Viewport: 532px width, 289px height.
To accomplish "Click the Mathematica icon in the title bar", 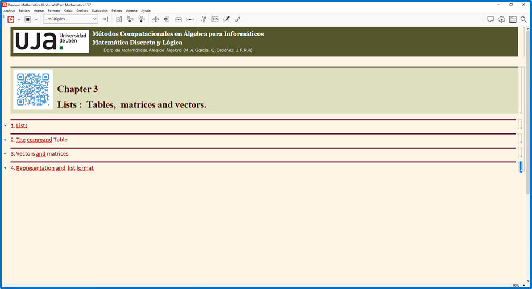I will (5, 5).
